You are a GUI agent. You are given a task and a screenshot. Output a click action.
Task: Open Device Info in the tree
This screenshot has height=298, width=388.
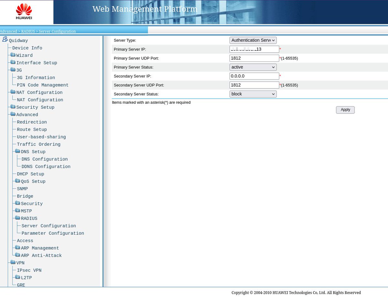click(27, 48)
